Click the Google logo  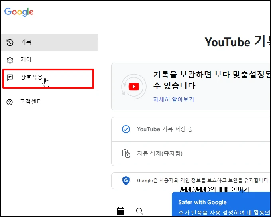click(19, 12)
